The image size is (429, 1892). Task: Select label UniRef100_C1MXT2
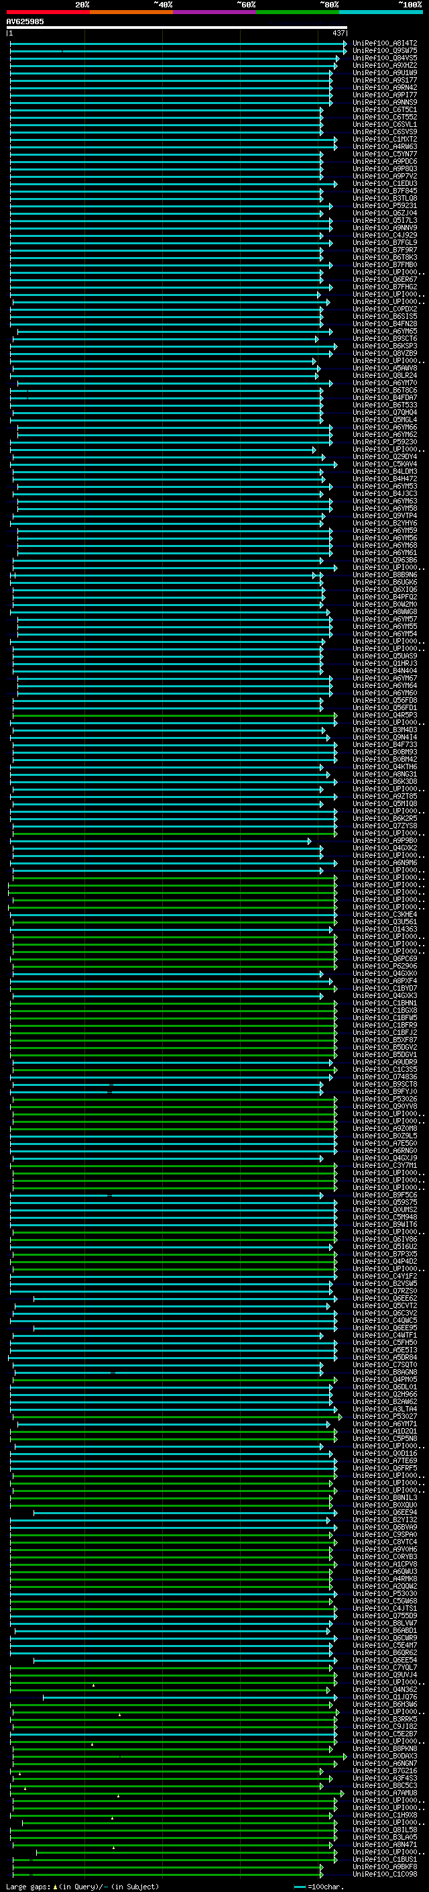(384, 139)
